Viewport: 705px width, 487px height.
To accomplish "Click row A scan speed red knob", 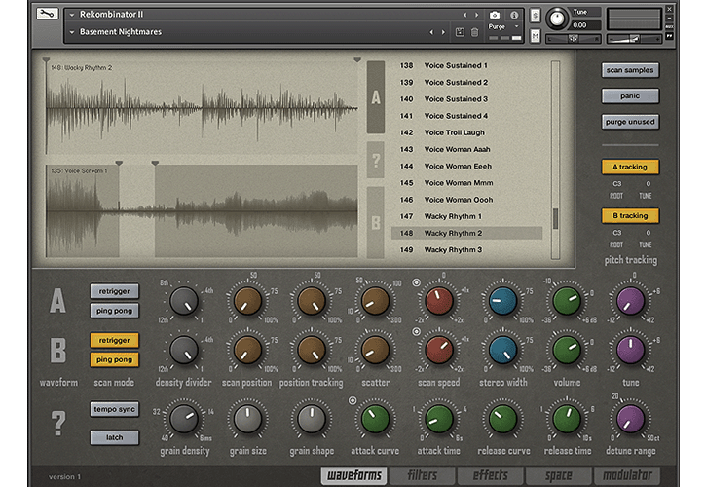I will (x=439, y=301).
